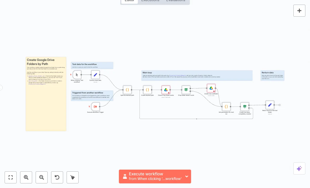
Task: Switch to the Evaluations tab
Action: point(175,1)
